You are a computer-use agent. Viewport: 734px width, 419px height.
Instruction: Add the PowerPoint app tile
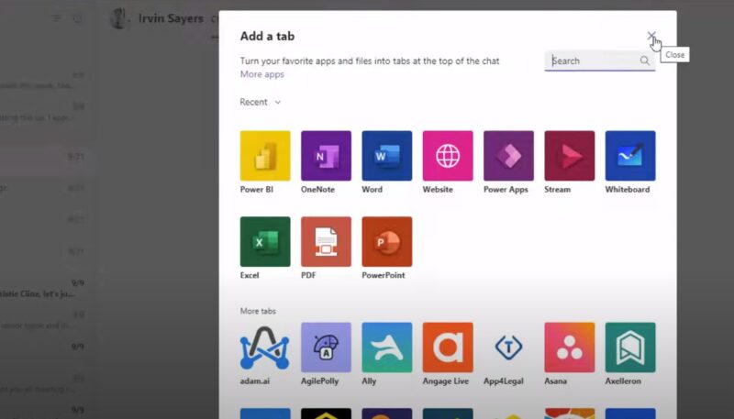point(386,242)
